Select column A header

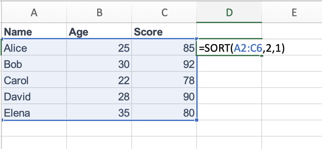pyautogui.click(x=34, y=13)
